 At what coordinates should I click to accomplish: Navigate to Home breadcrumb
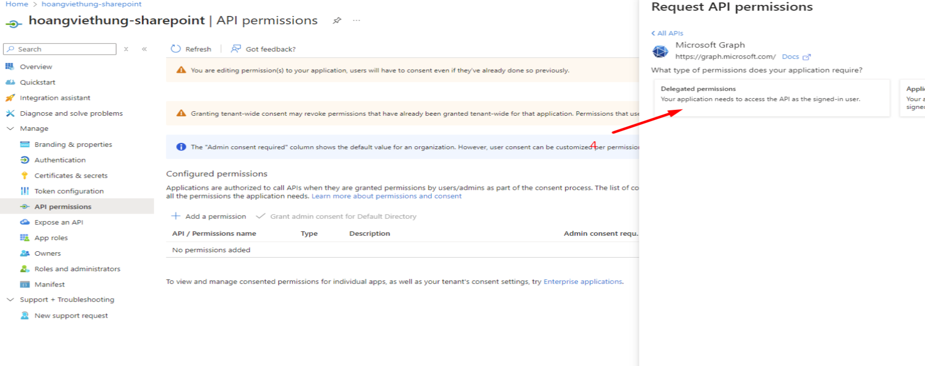tap(17, 4)
